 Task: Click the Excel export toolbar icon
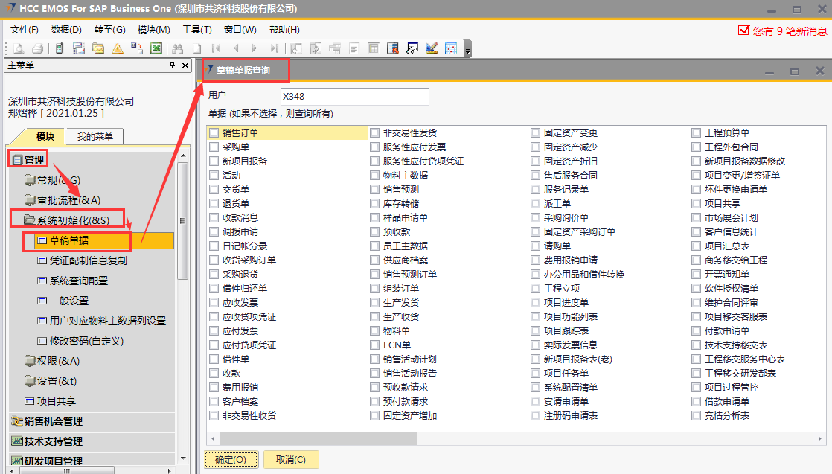pyautogui.click(x=156, y=48)
